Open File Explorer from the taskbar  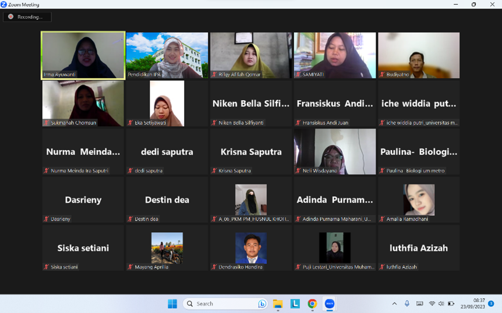(278, 304)
